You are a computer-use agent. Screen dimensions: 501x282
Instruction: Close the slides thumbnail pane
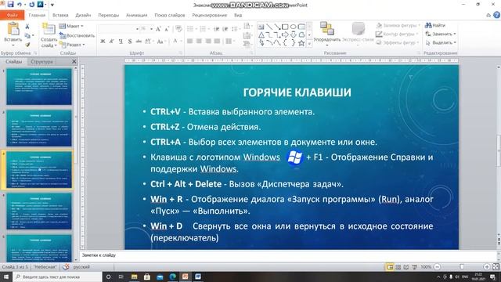point(74,61)
